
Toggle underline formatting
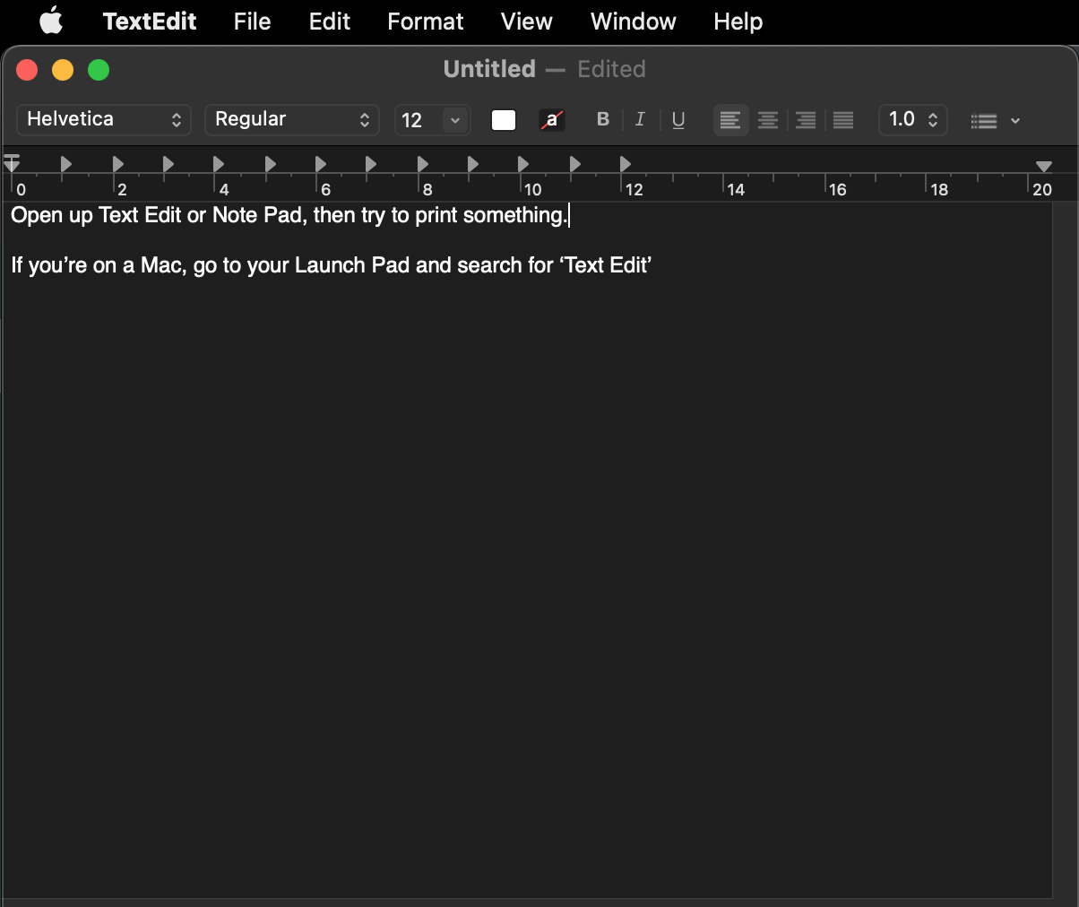[x=678, y=119]
